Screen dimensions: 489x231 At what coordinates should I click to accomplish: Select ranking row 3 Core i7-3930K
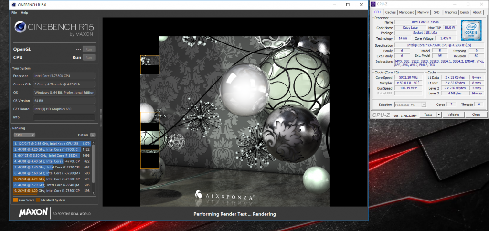[52, 155]
